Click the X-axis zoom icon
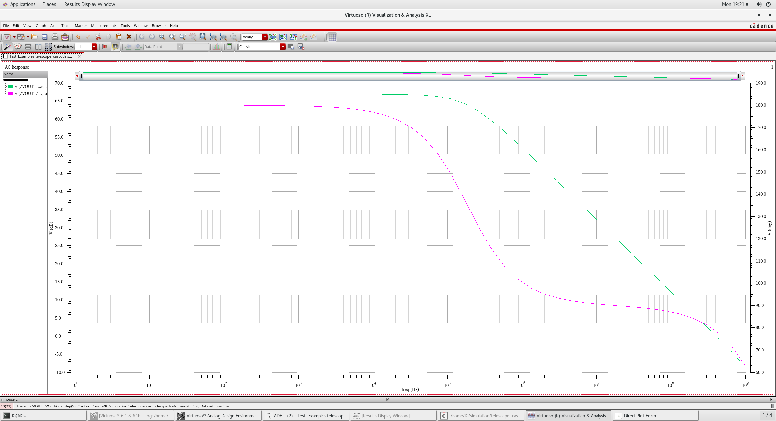Viewport: 776px width, 421px height. pos(213,37)
